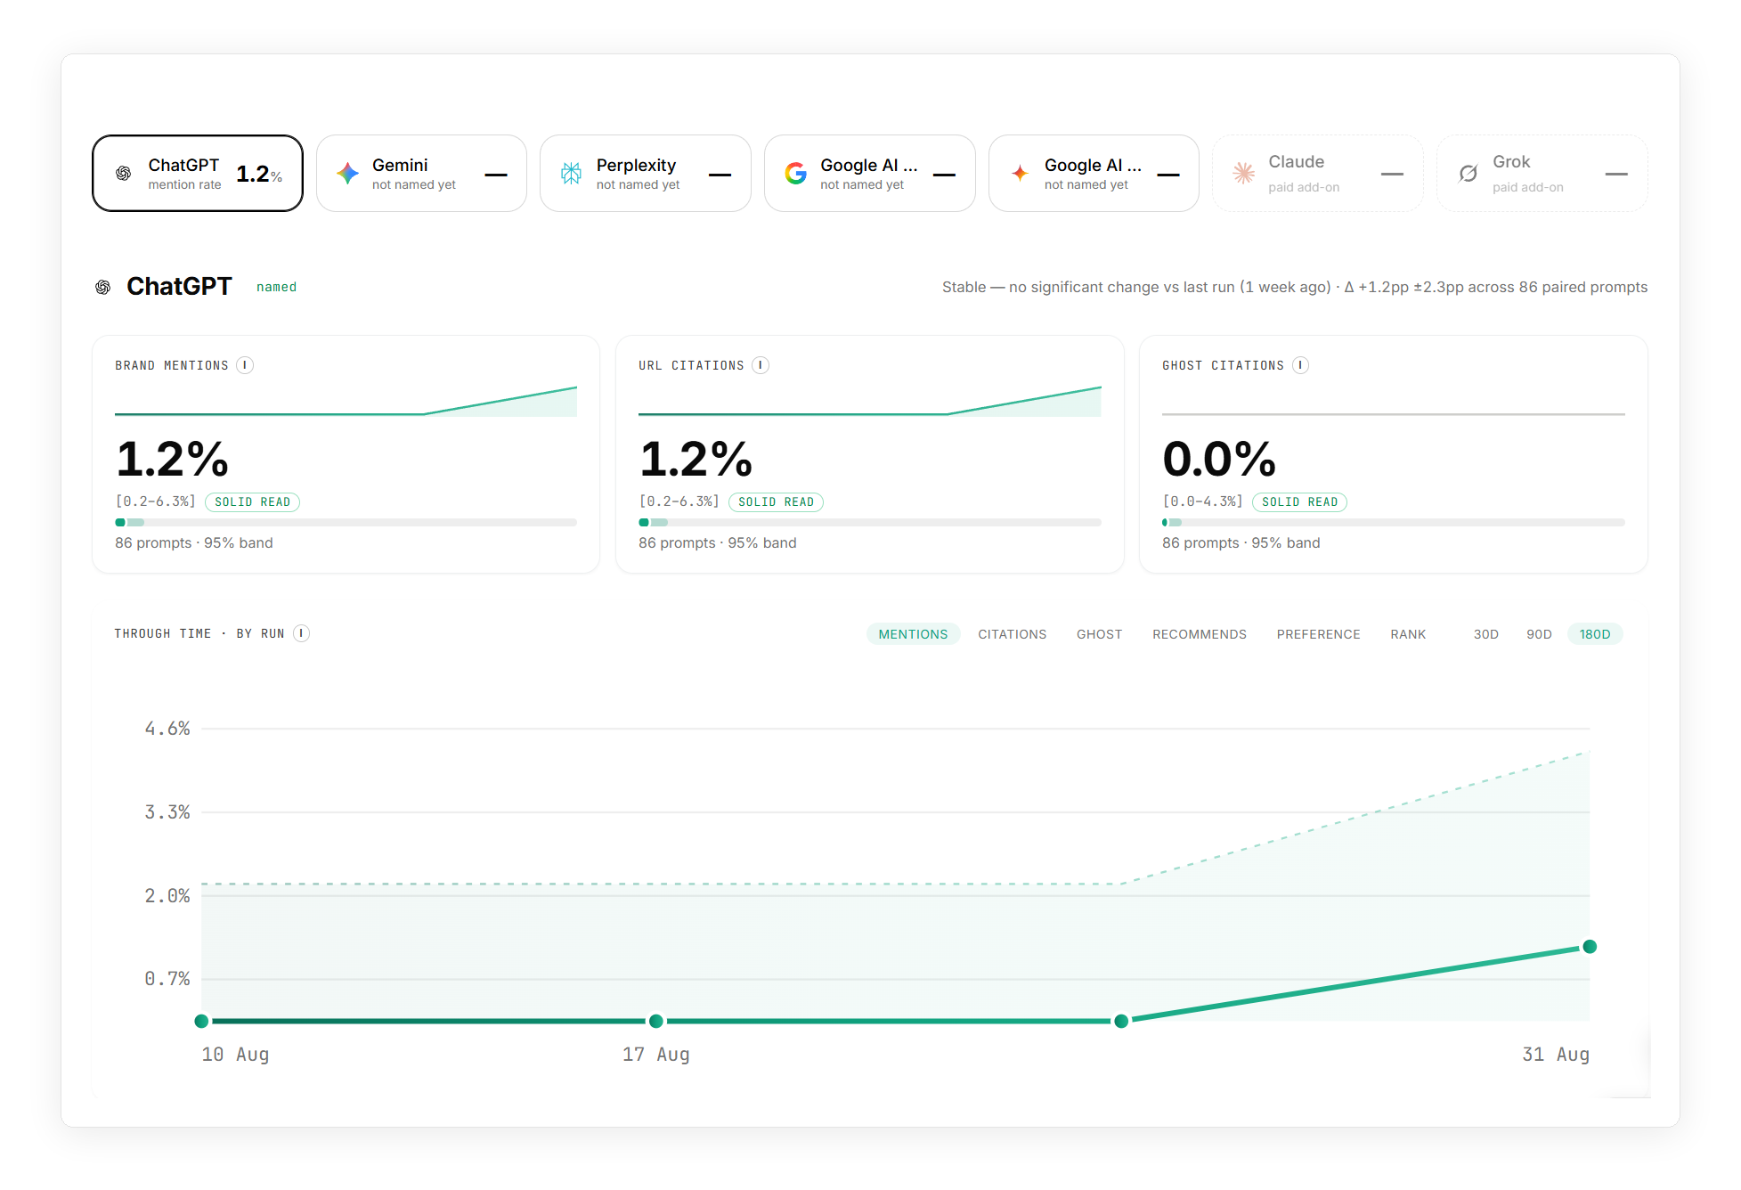This screenshot has height=1190, width=1741.
Task: Click the 10 Aug data point on the chart
Action: [x=202, y=1021]
